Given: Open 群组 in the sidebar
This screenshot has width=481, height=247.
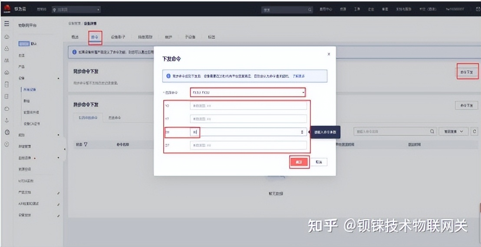Looking at the screenshot, I should [x=26, y=101].
